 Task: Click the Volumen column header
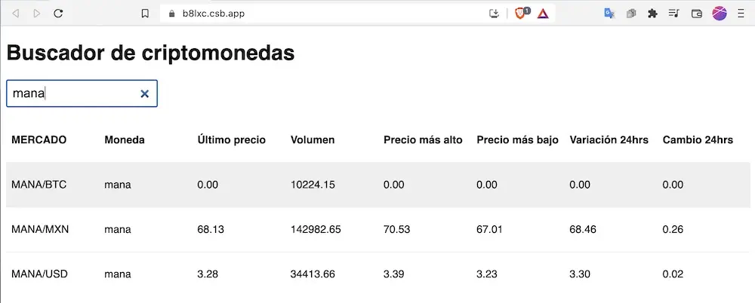tap(313, 140)
